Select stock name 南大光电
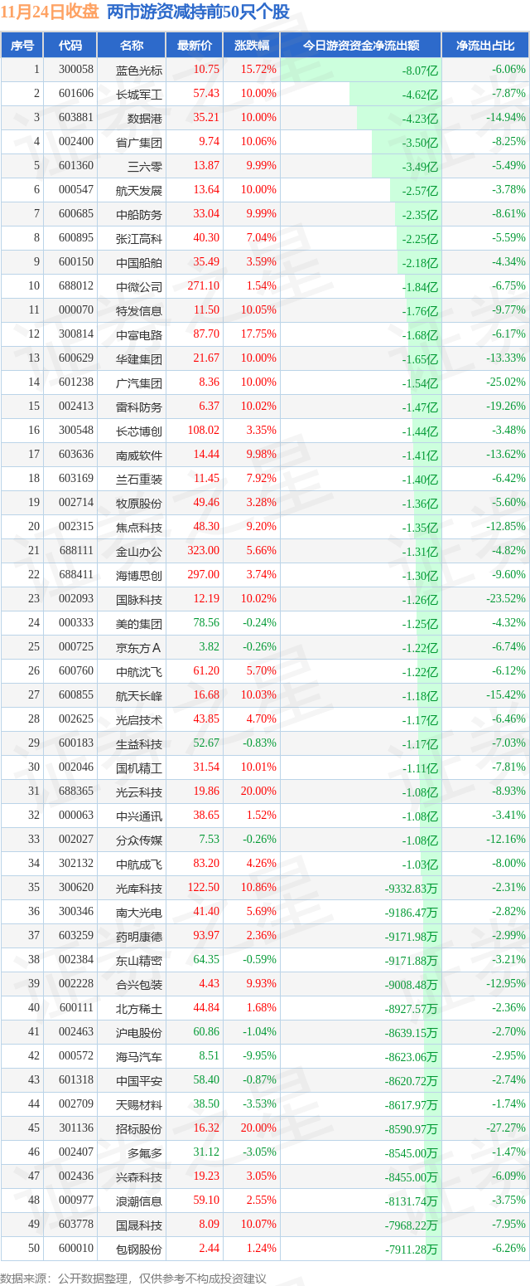 pyautogui.click(x=139, y=912)
